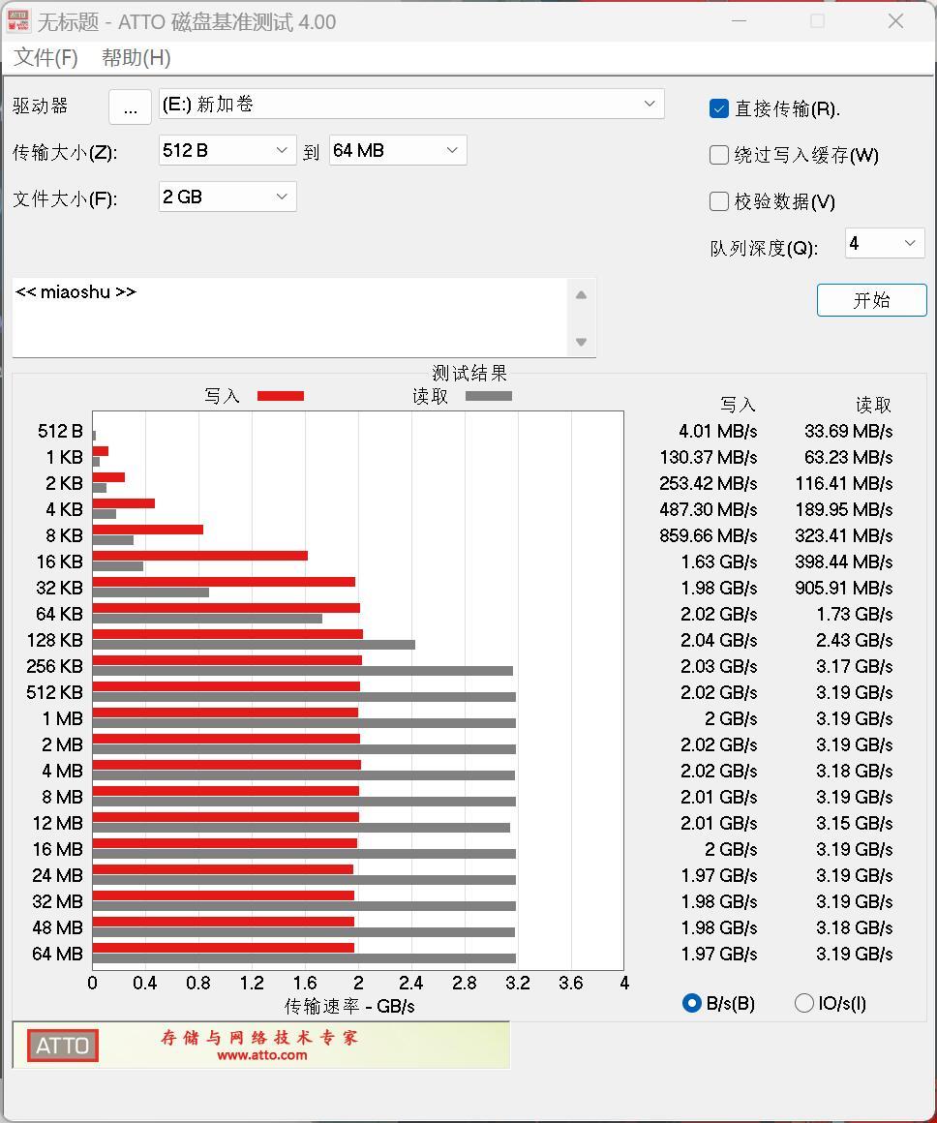Click the 12 MB chart row label
The height and width of the screenshot is (1123, 937).
pos(57,823)
